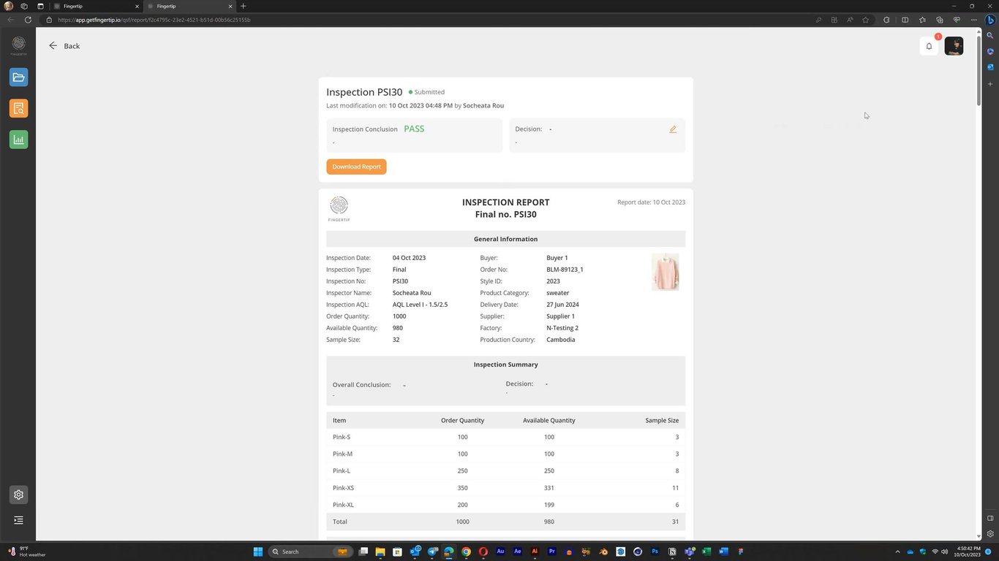This screenshot has height=561, width=999.
Task: Click the Available Quantity column header
Action: click(x=549, y=421)
